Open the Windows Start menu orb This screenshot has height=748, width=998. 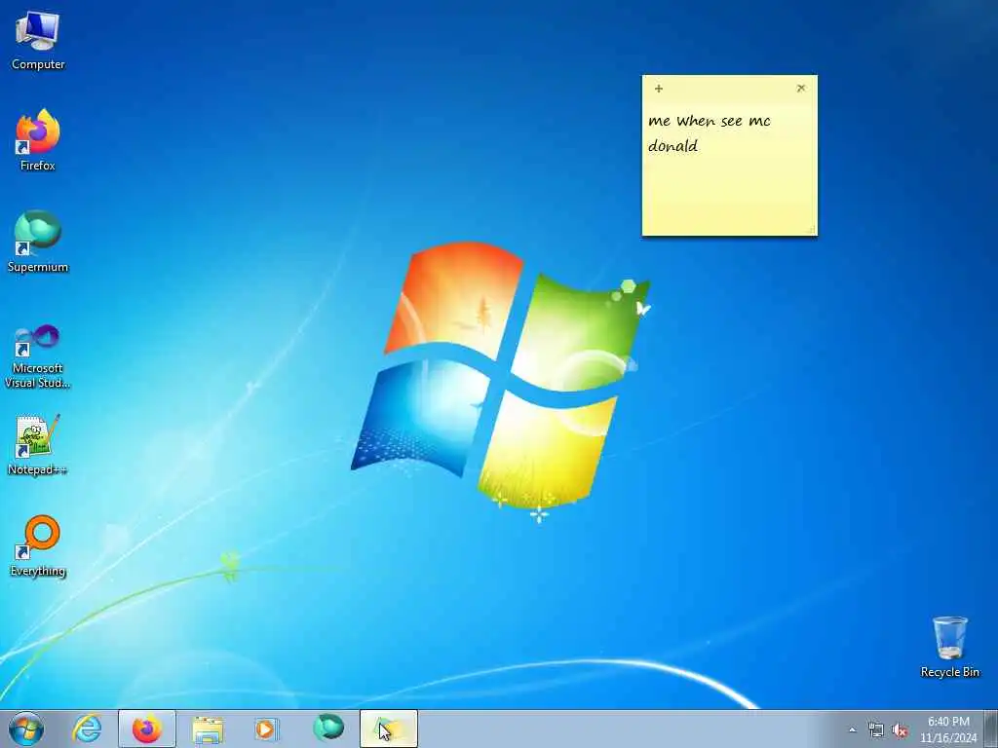pyautogui.click(x=26, y=729)
